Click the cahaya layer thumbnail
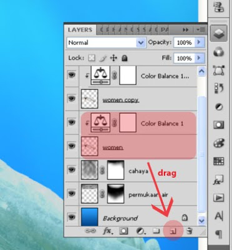Screen dimensions: 232x250 [90, 170]
